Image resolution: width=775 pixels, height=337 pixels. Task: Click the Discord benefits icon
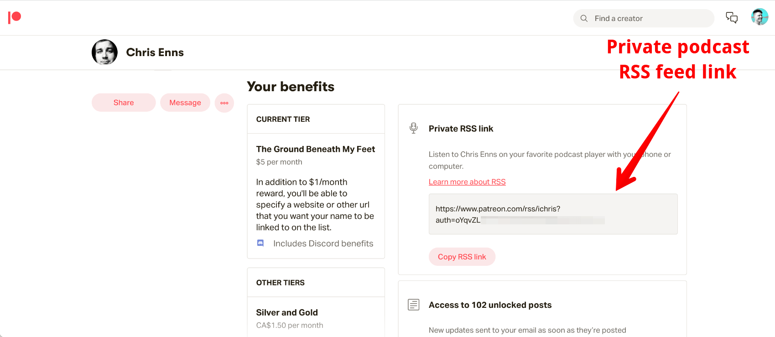[260, 243]
